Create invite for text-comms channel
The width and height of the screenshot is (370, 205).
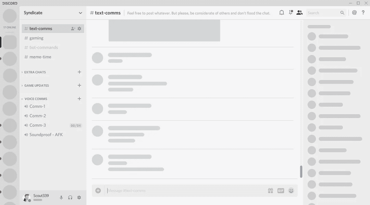click(x=73, y=28)
